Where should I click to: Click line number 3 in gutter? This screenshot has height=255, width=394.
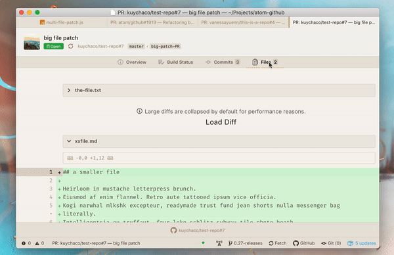51,189
